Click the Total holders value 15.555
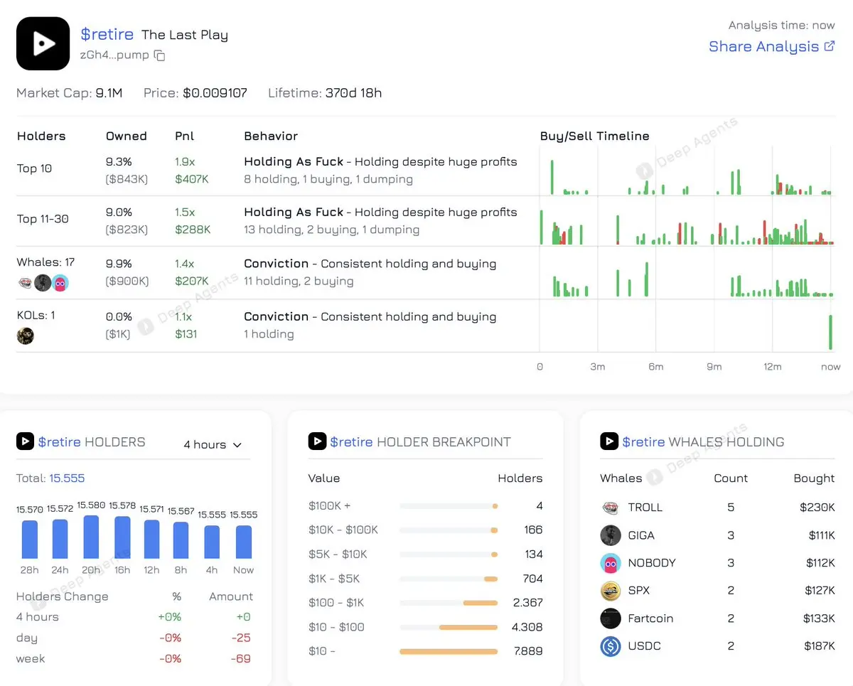The image size is (853, 686). pyautogui.click(x=67, y=478)
